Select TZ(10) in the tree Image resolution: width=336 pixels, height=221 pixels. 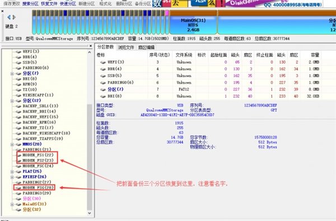coord(30,90)
